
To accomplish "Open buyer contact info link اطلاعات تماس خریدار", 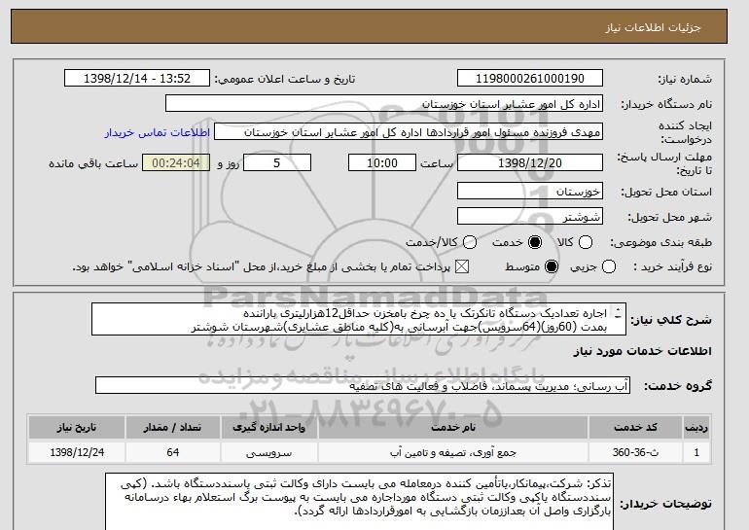I will [x=158, y=132].
